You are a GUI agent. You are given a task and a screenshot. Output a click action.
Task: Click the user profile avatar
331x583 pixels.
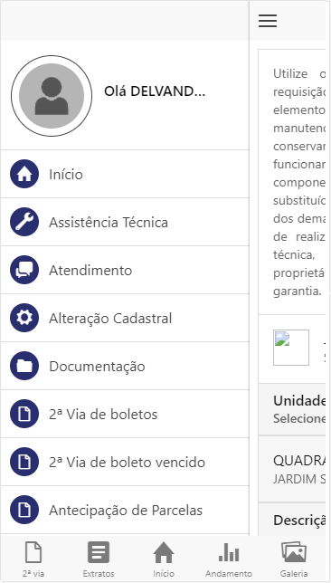tap(52, 96)
